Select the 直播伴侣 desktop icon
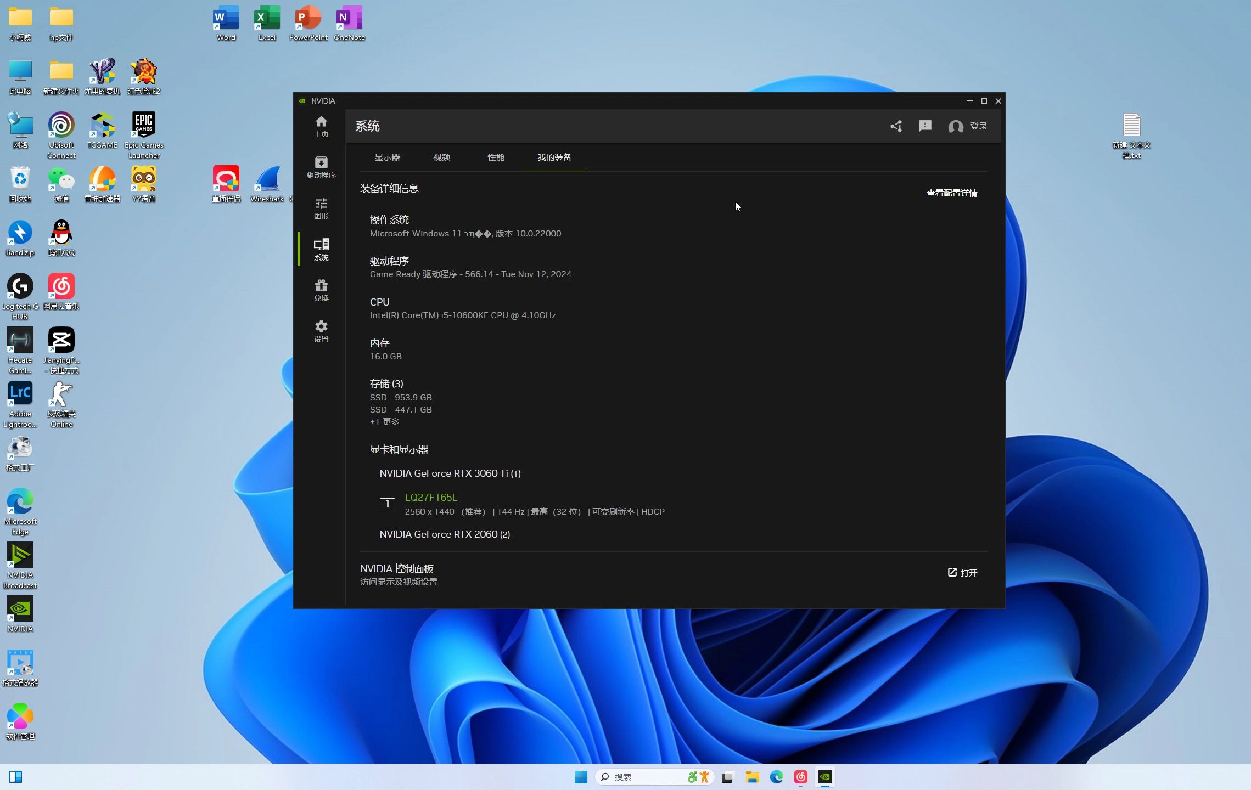The image size is (1251, 790). tap(226, 184)
